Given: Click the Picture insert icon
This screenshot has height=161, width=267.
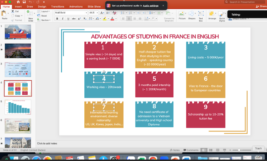Looking at the screenshot, I should 182,14.
